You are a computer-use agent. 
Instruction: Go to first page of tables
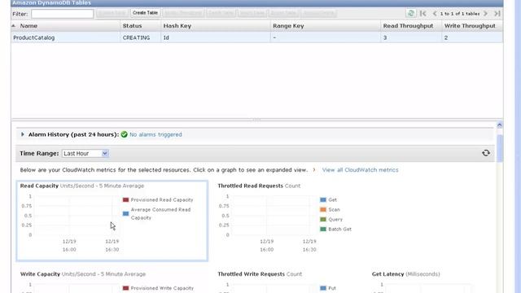pyautogui.click(x=423, y=14)
